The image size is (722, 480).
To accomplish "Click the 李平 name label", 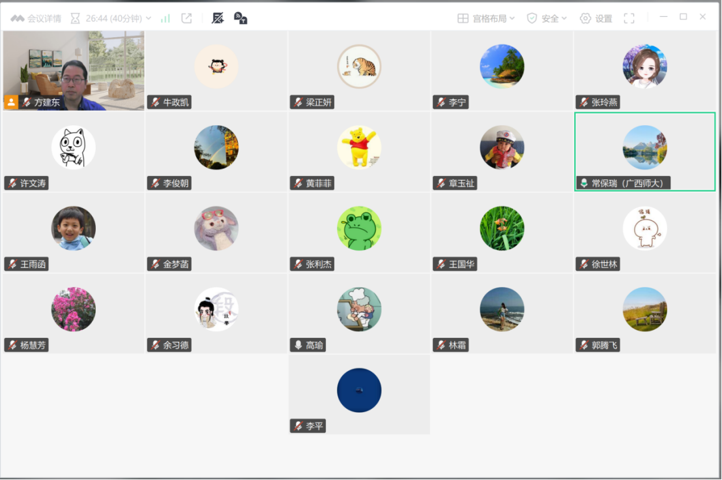I will click(315, 426).
